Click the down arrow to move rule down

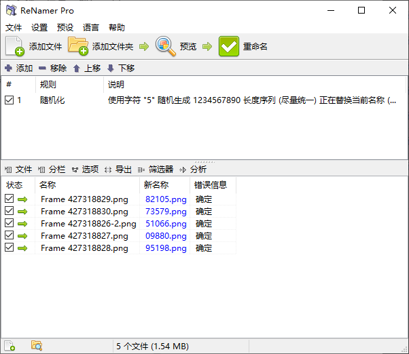click(111, 68)
